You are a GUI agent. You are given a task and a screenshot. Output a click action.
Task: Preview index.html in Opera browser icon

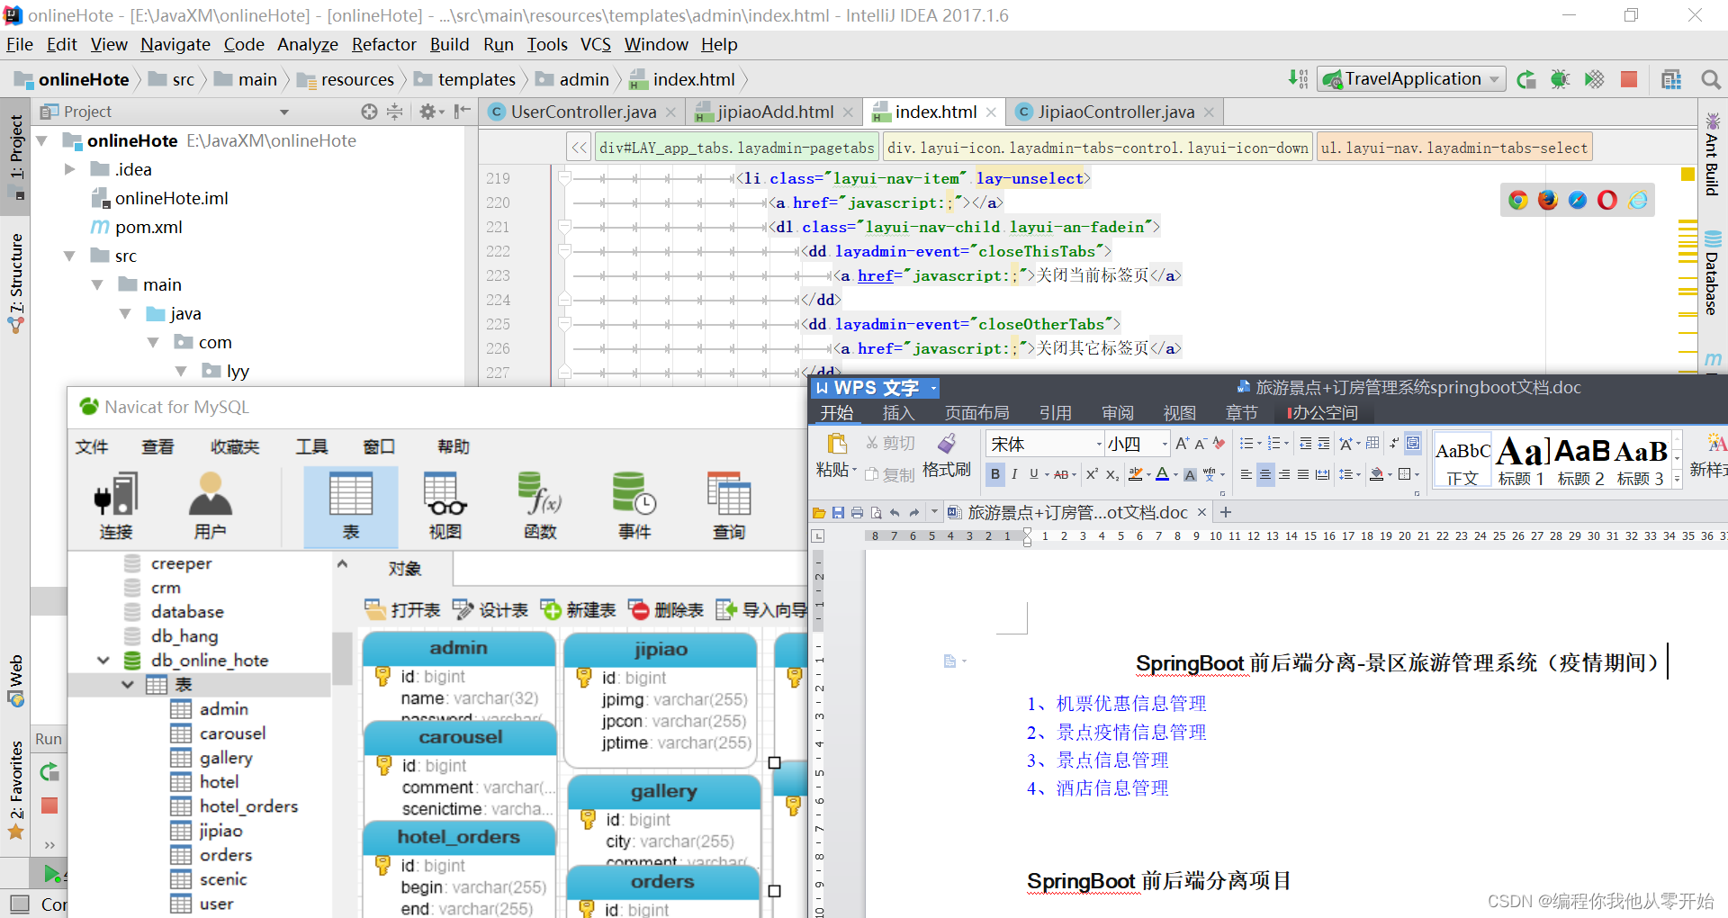(x=1607, y=200)
